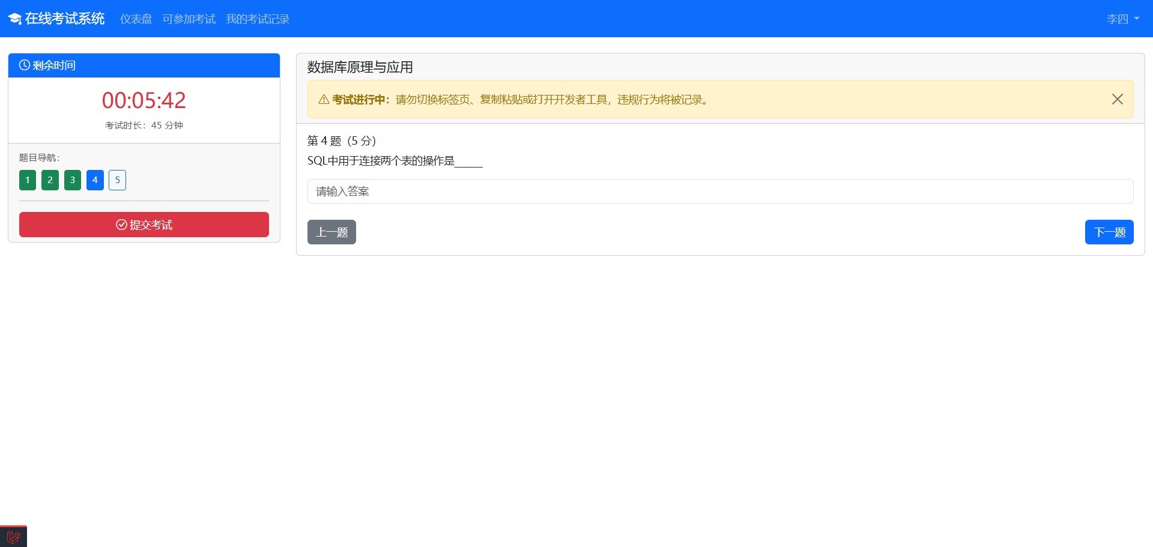Click the 在线考试系统 brand title
The width and height of the screenshot is (1153, 547).
pyautogui.click(x=65, y=19)
